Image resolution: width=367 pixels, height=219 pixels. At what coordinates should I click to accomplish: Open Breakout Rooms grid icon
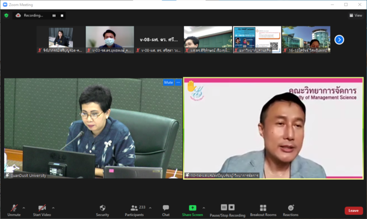263,208
